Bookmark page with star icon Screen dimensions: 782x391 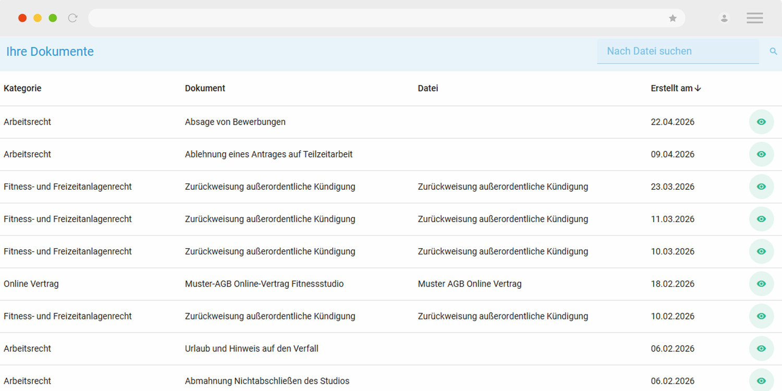click(x=673, y=18)
